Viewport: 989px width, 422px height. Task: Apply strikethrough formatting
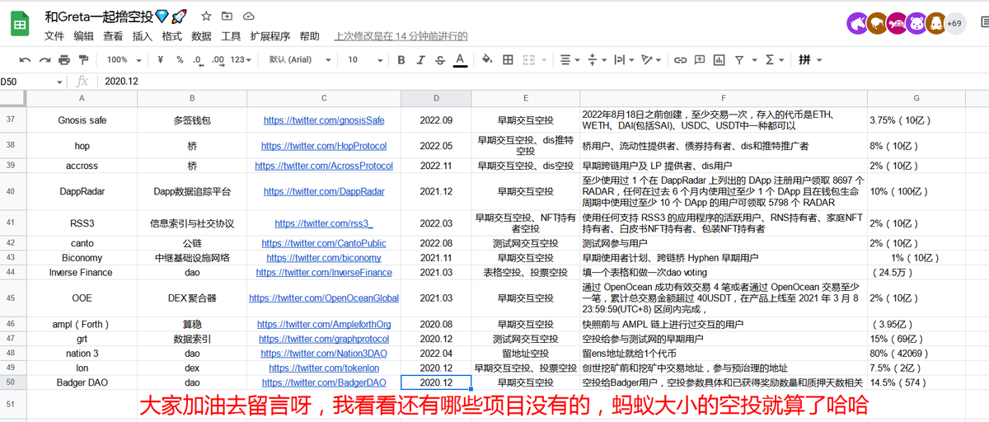point(440,60)
